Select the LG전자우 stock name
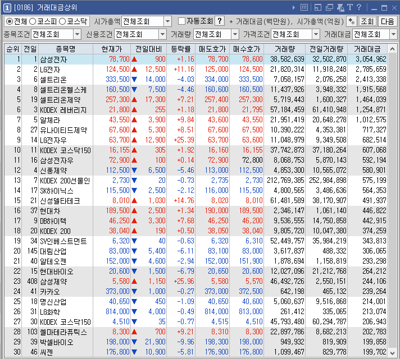The height and width of the screenshot is (359, 400). pos(53,140)
